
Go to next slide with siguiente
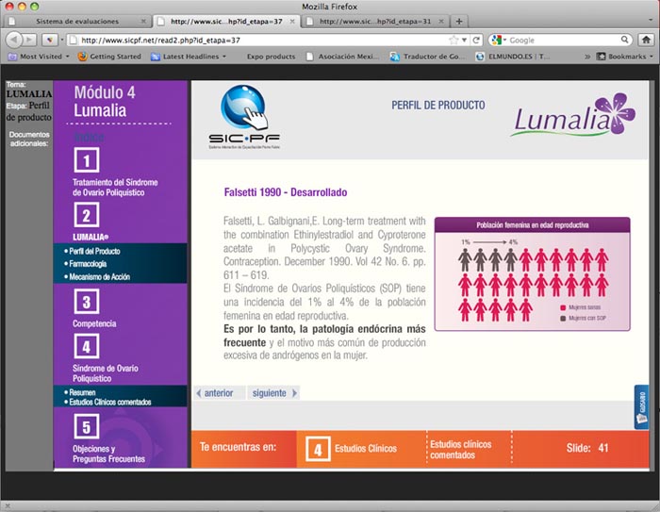pyautogui.click(x=273, y=393)
